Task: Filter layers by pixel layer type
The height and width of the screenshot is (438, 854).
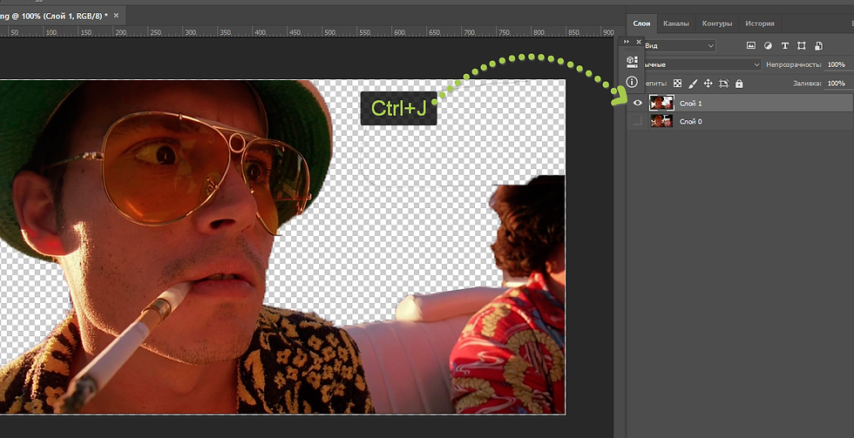Action: coord(751,45)
